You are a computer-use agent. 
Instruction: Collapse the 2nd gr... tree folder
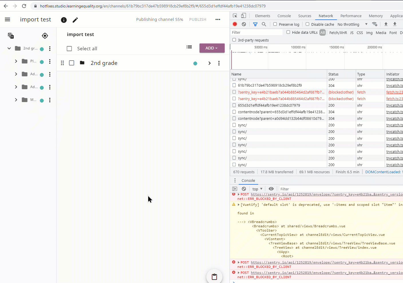9,48
